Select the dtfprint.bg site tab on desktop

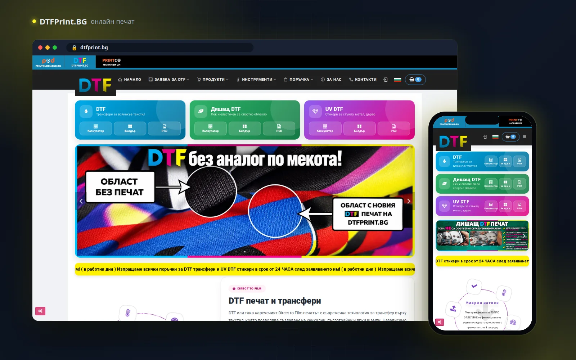tap(80, 62)
